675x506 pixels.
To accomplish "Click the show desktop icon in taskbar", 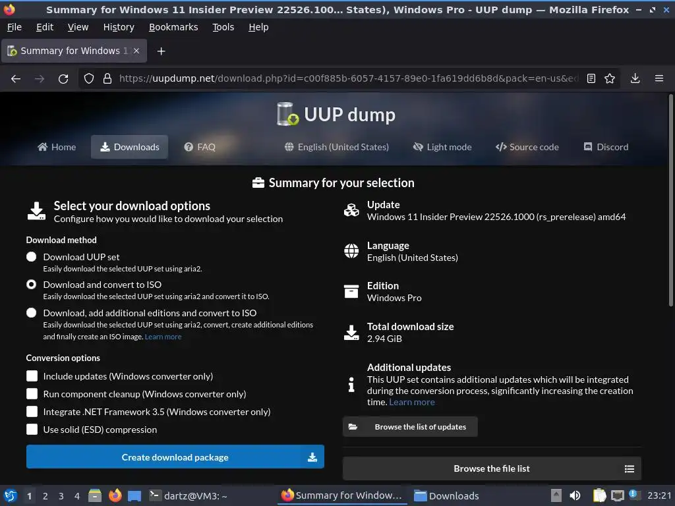I will (134, 496).
